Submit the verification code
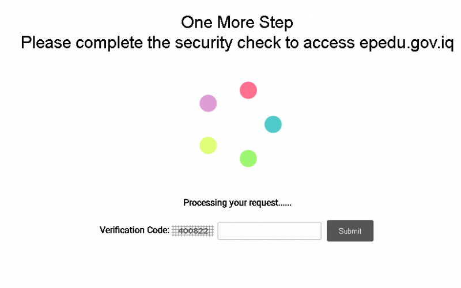This screenshot has height=288, width=461. 350,231
